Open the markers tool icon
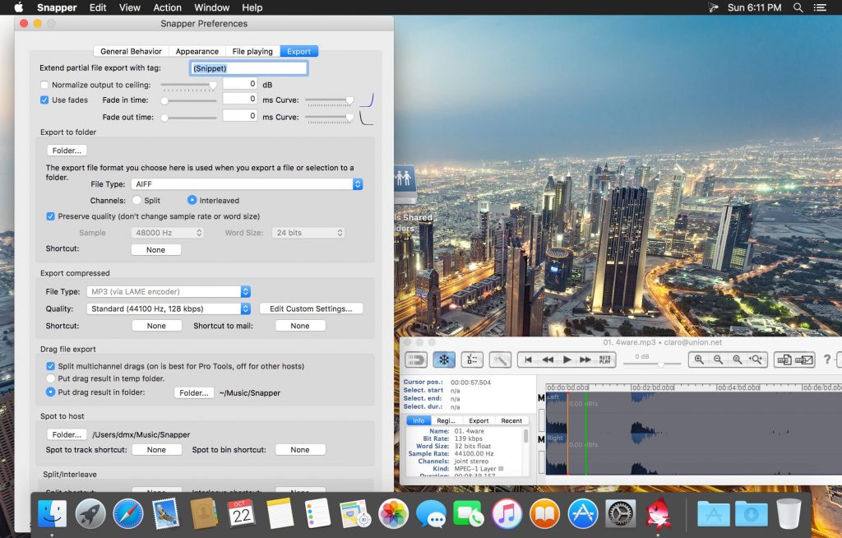842x538 pixels. point(471,359)
